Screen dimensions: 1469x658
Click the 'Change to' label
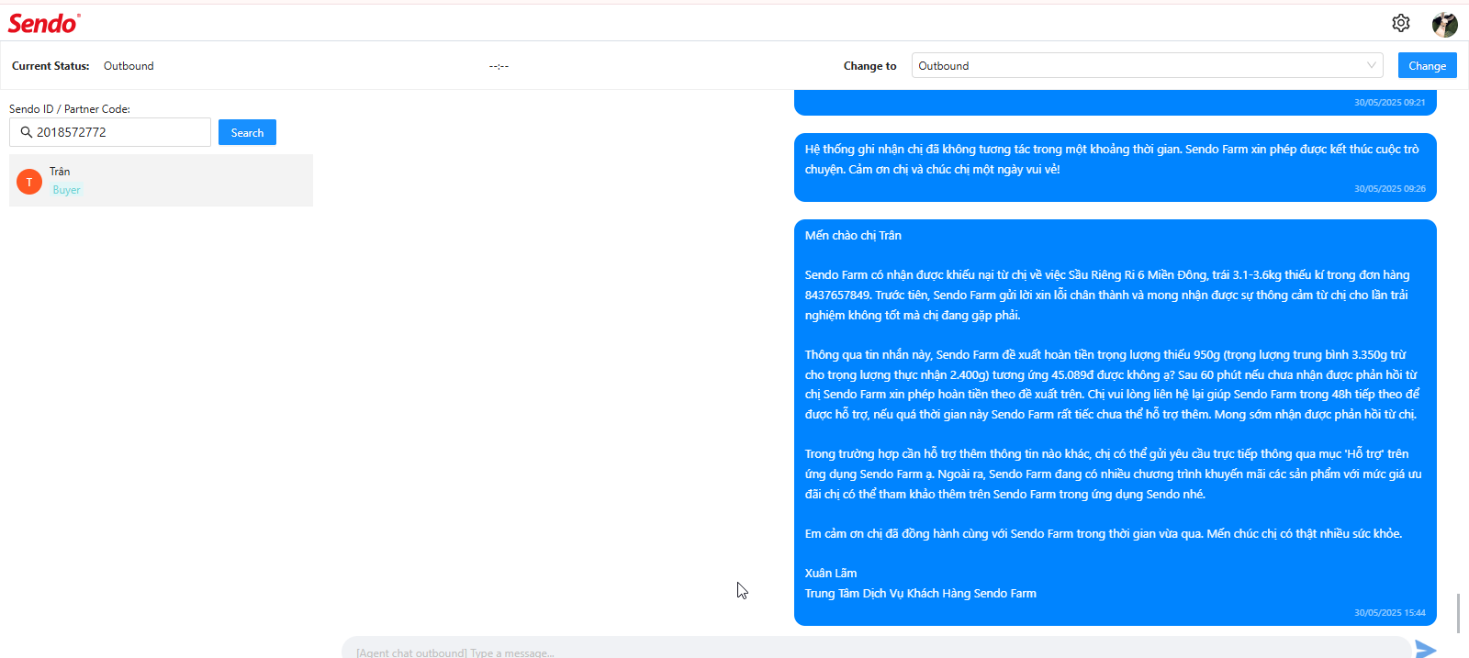coord(869,66)
